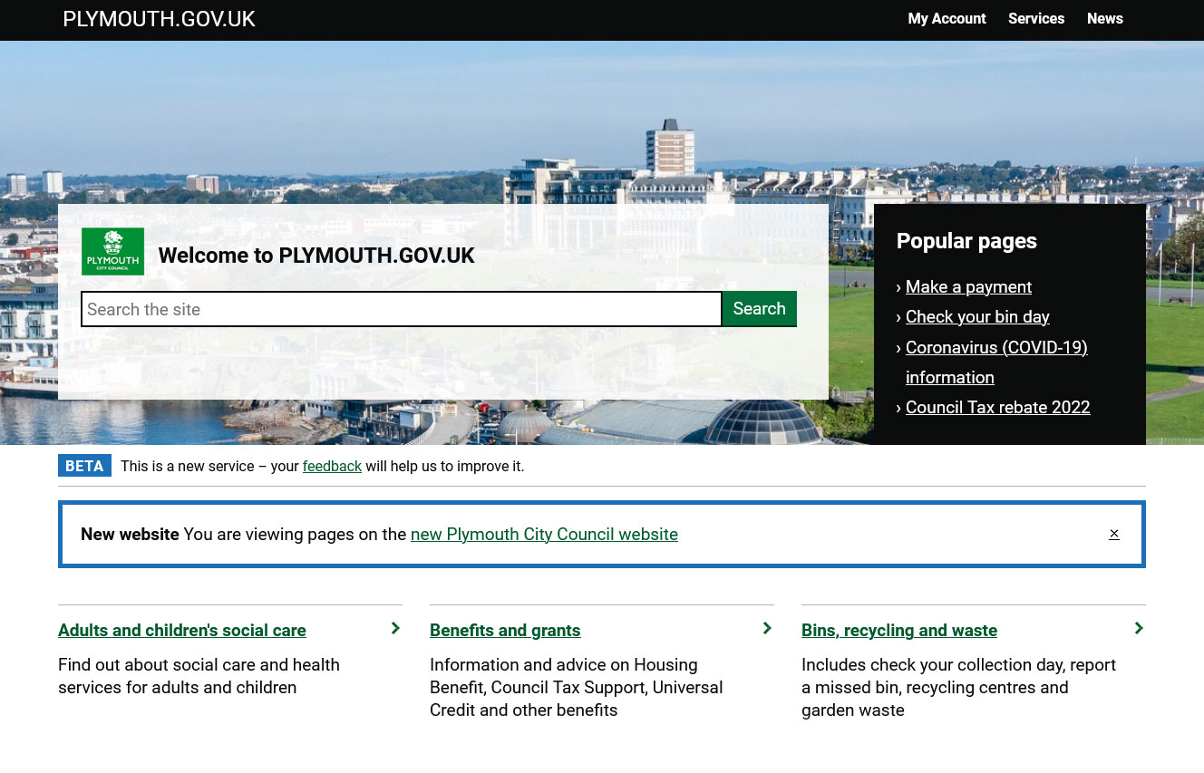Click text 'Includes check your collection day, report'

[x=958, y=664]
